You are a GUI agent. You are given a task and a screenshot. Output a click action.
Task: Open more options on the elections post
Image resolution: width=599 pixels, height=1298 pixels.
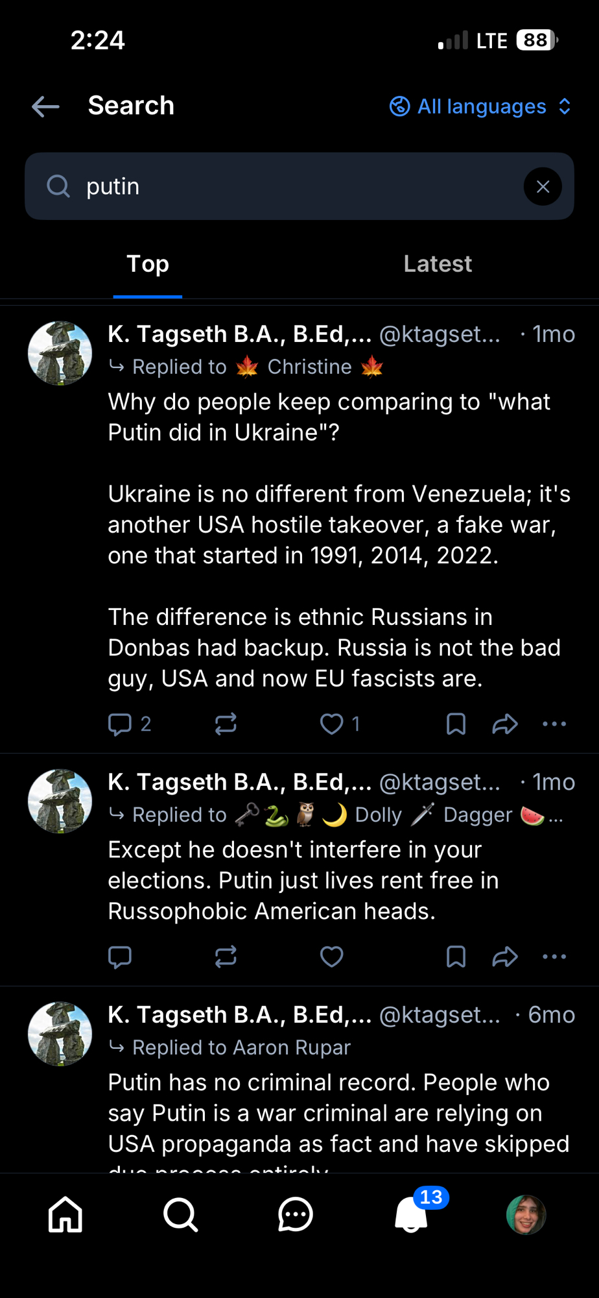(554, 957)
